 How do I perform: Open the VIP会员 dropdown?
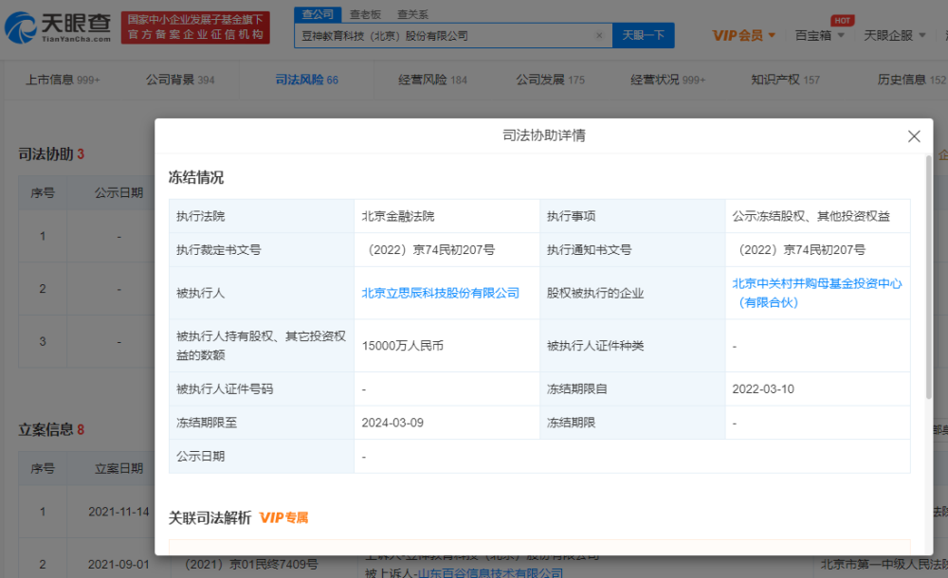[743, 36]
